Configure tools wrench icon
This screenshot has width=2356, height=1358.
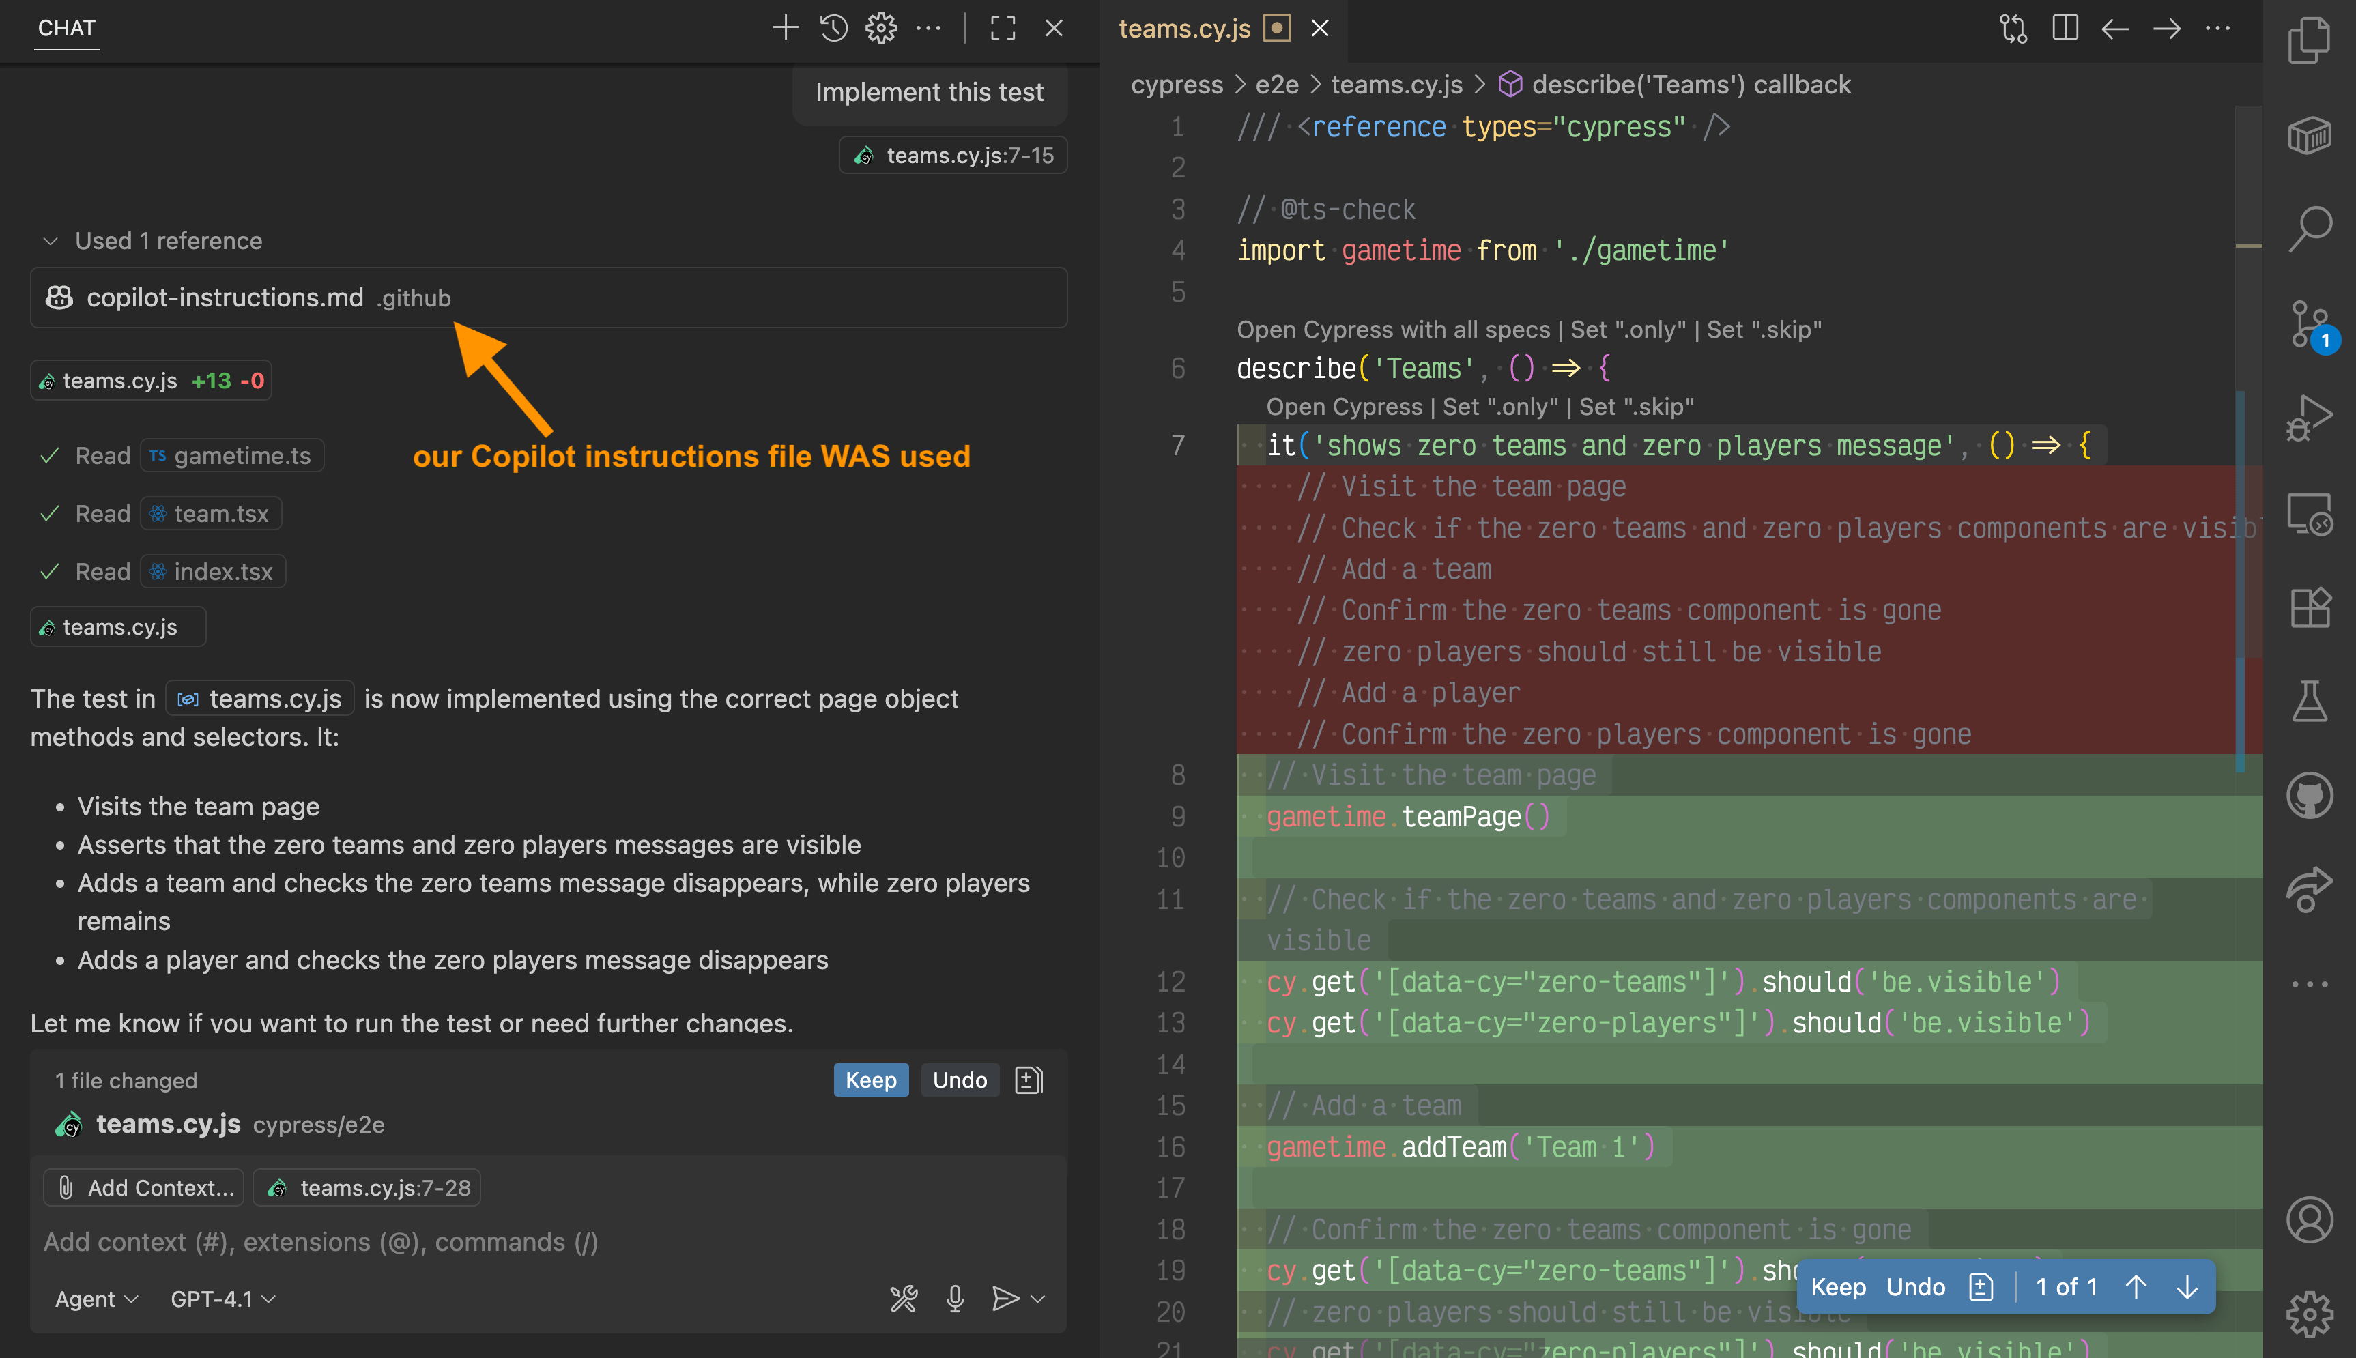903,1299
